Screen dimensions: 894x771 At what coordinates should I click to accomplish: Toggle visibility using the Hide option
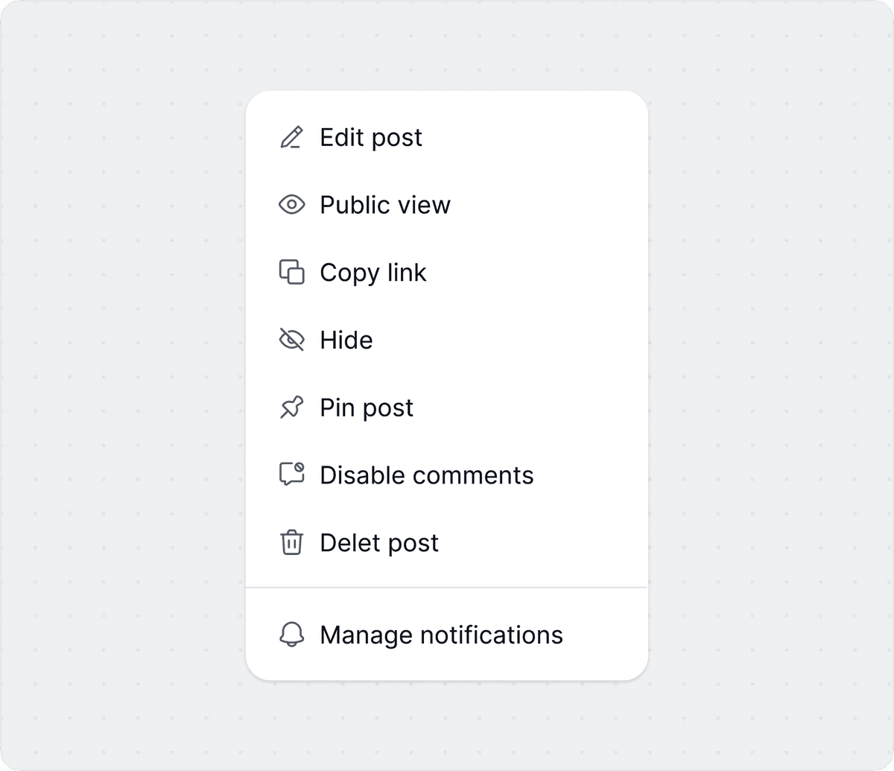click(346, 340)
